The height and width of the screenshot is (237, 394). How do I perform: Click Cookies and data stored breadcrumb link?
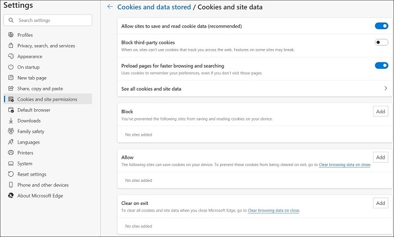coord(154,7)
